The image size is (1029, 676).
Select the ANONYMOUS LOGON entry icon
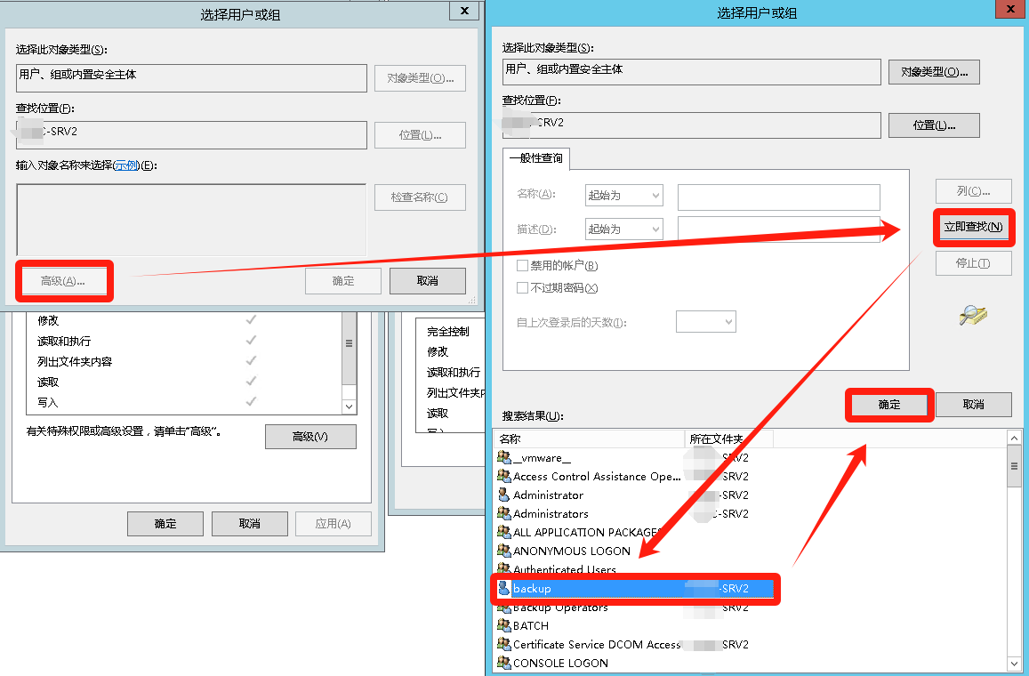point(504,551)
